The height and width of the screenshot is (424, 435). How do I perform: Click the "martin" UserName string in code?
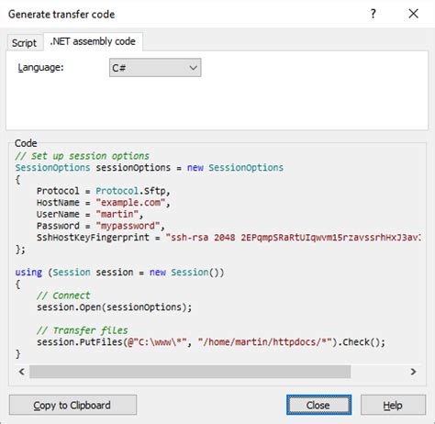(x=117, y=214)
